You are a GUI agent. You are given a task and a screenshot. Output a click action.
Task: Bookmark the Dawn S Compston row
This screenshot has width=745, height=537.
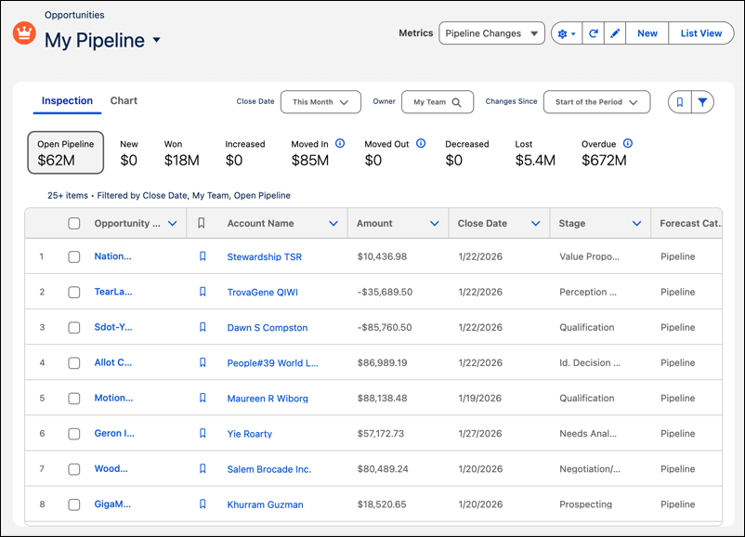203,327
